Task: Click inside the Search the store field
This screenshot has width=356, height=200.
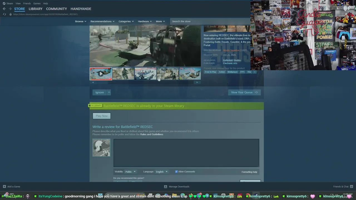Action: click(210, 21)
